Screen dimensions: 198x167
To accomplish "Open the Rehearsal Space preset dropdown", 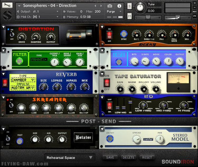I will pos(69,158).
